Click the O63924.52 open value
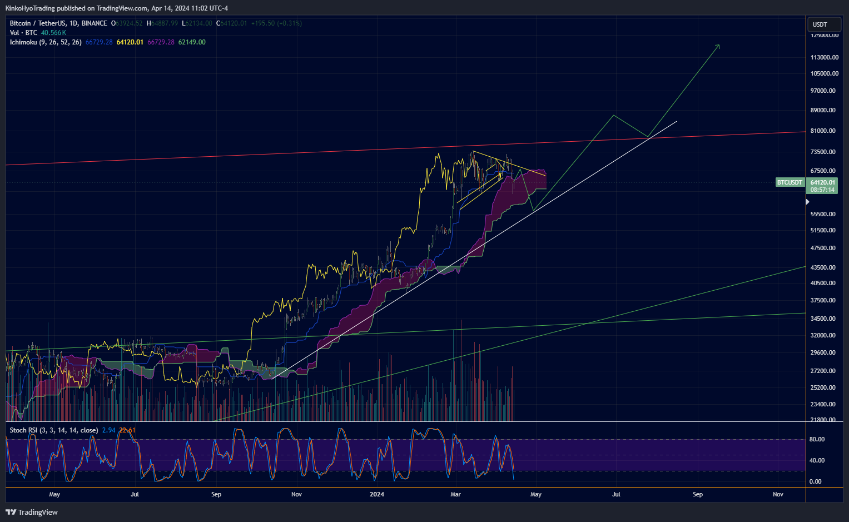Screen dimensions: 849x522 pos(127,23)
